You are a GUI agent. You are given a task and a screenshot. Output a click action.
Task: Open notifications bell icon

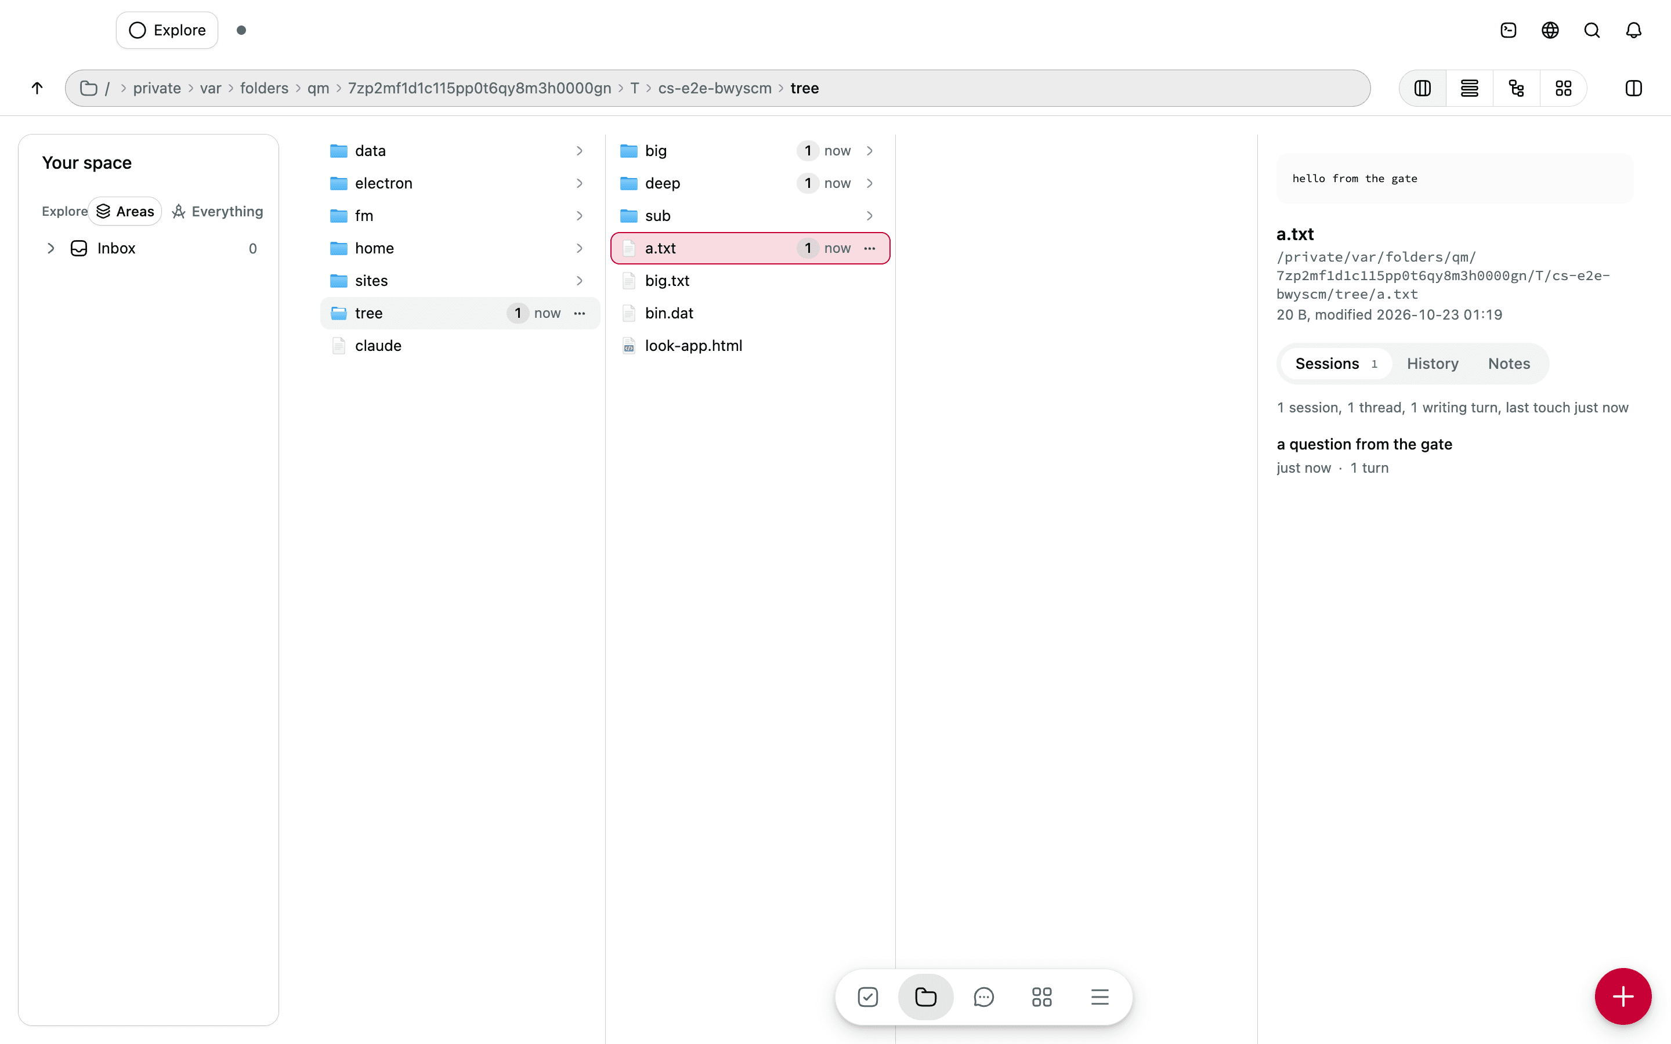(1633, 30)
